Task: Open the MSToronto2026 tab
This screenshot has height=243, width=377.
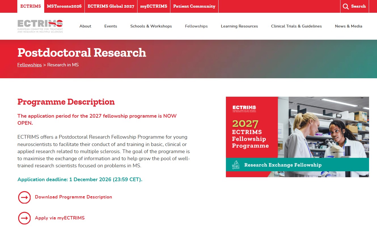Action: tap(64, 6)
